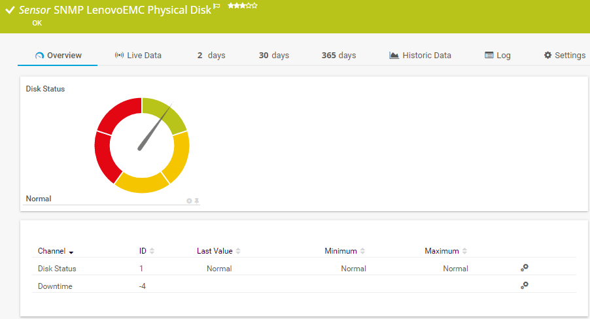Go to the Log tab
Viewport: 590px width, 319px height.
click(x=497, y=56)
